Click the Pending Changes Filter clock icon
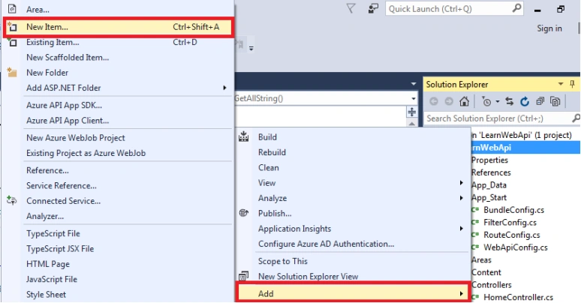The height and width of the screenshot is (303, 581). coord(486,101)
